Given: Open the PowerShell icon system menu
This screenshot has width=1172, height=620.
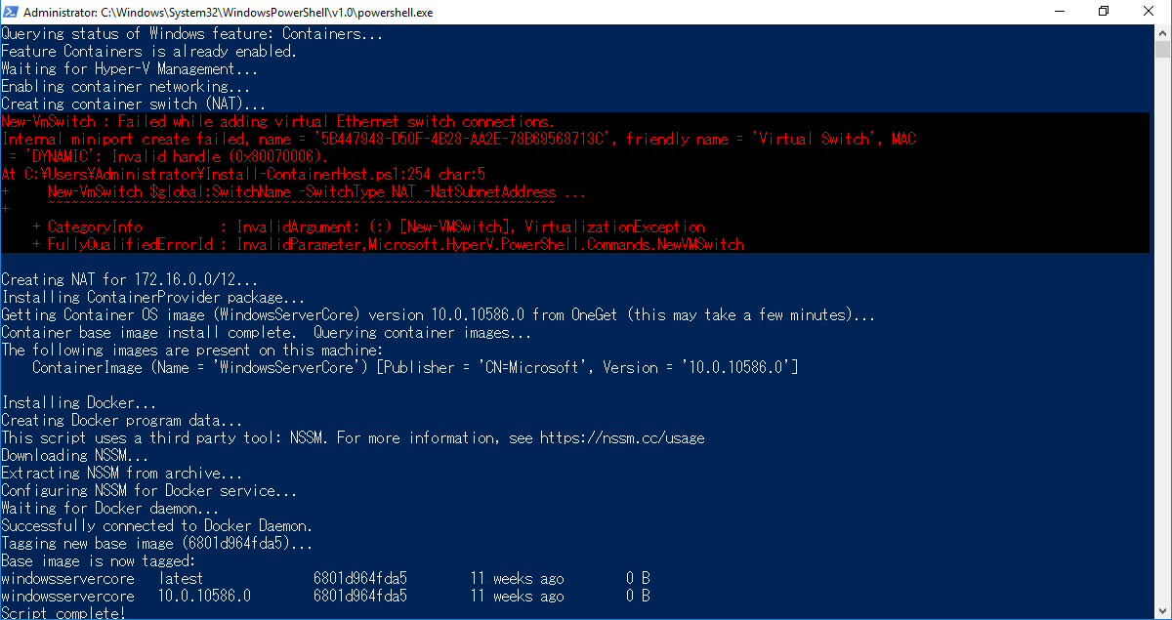Looking at the screenshot, I should (11, 12).
